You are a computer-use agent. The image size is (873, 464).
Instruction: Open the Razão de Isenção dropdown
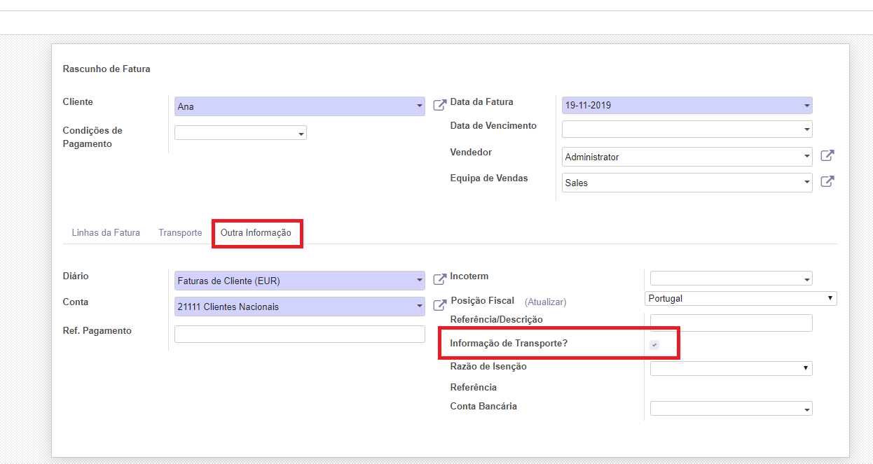(731, 368)
